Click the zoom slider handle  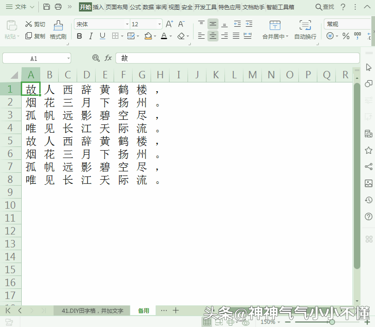tap(332, 322)
